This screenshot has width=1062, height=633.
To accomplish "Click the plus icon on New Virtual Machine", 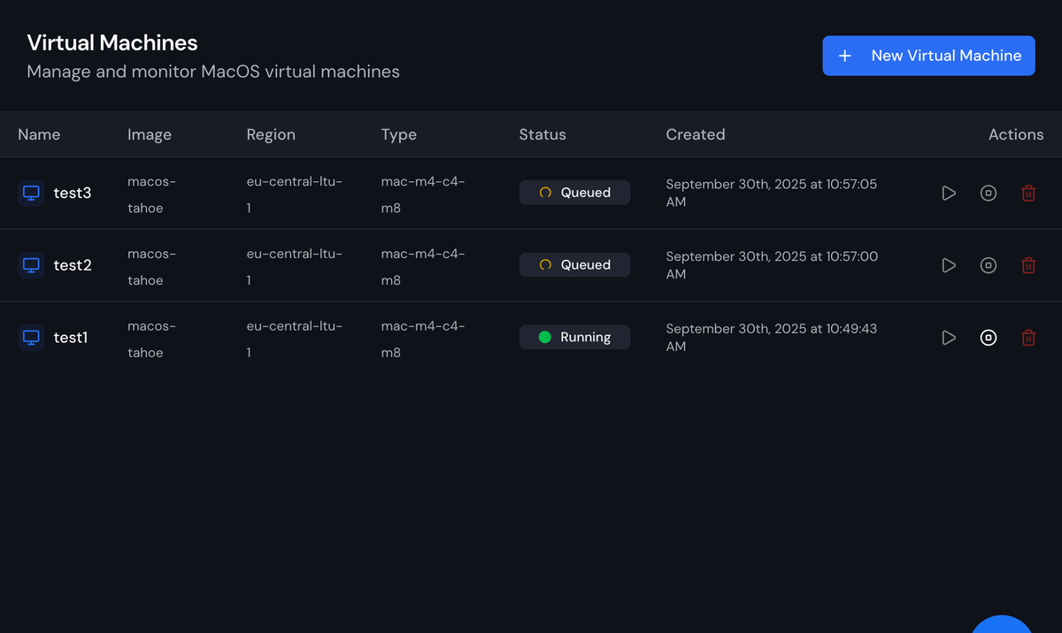I will [844, 55].
